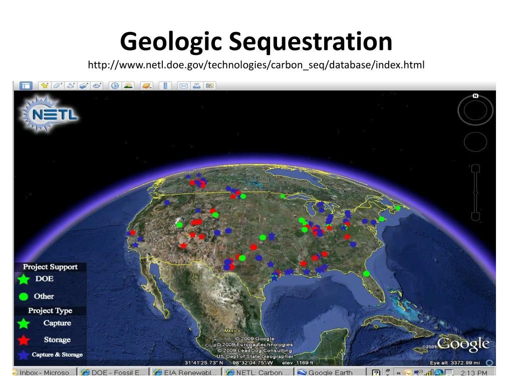Select the Add Polygon tool
The image size is (513, 384).
[x=58, y=85]
